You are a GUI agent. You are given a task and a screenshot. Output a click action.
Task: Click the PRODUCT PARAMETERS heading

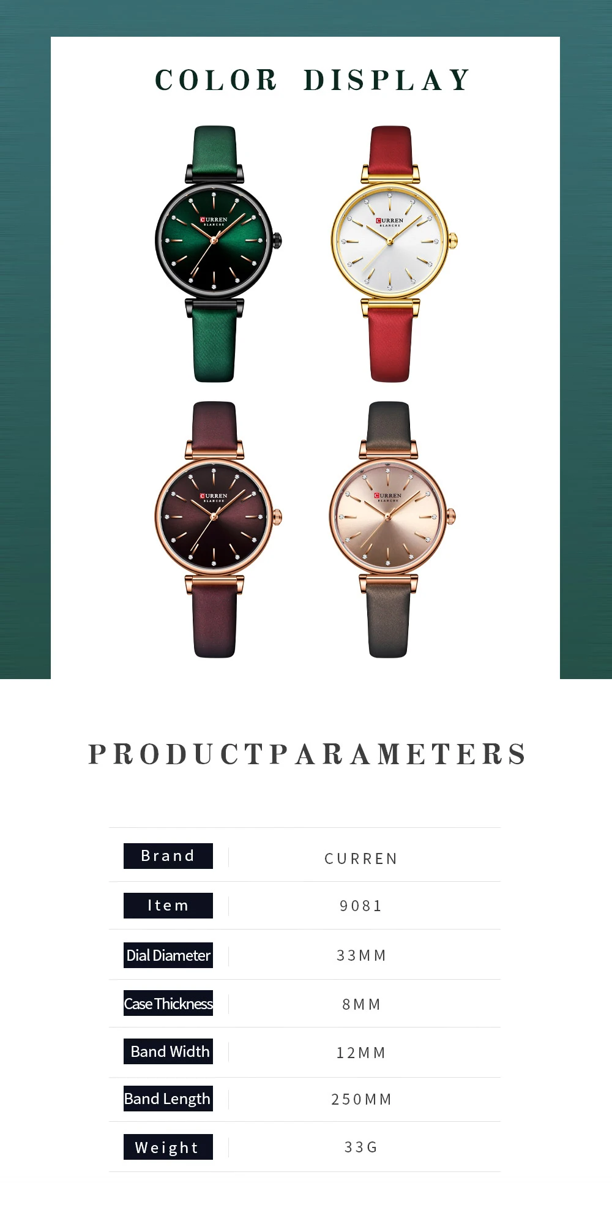[307, 754]
